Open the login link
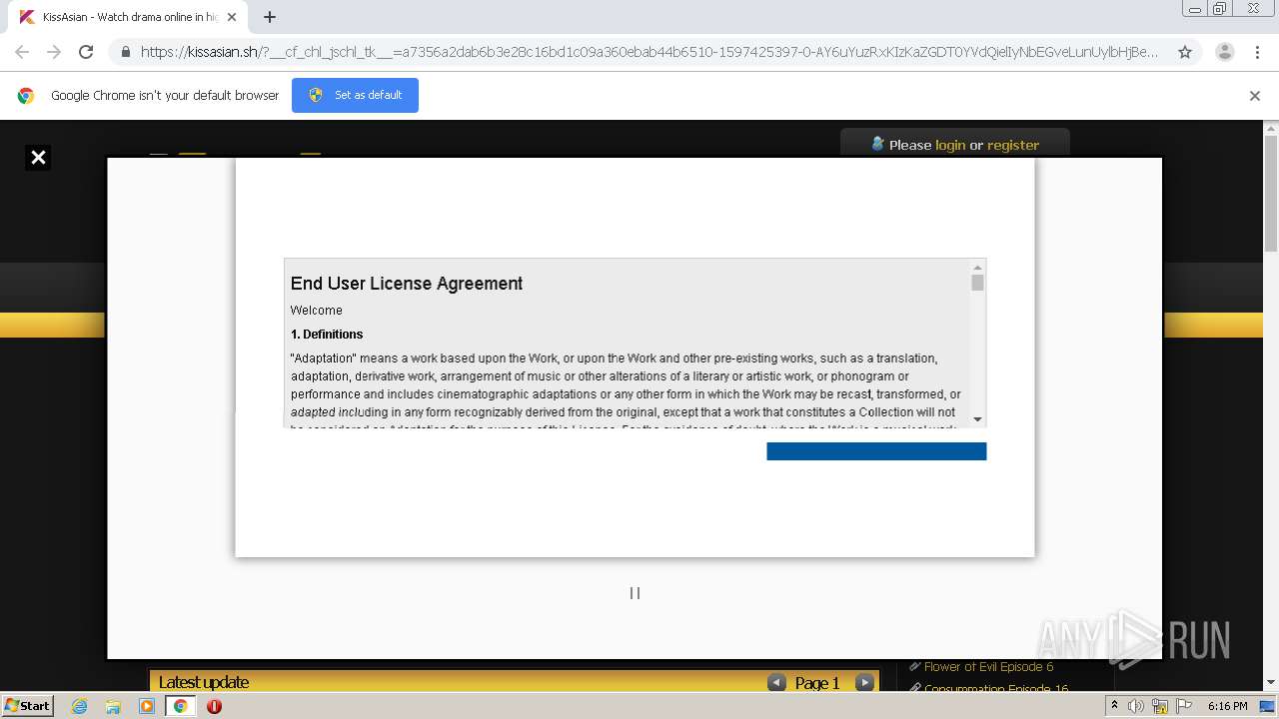Screen dimensions: 1279x719 (x=950, y=145)
